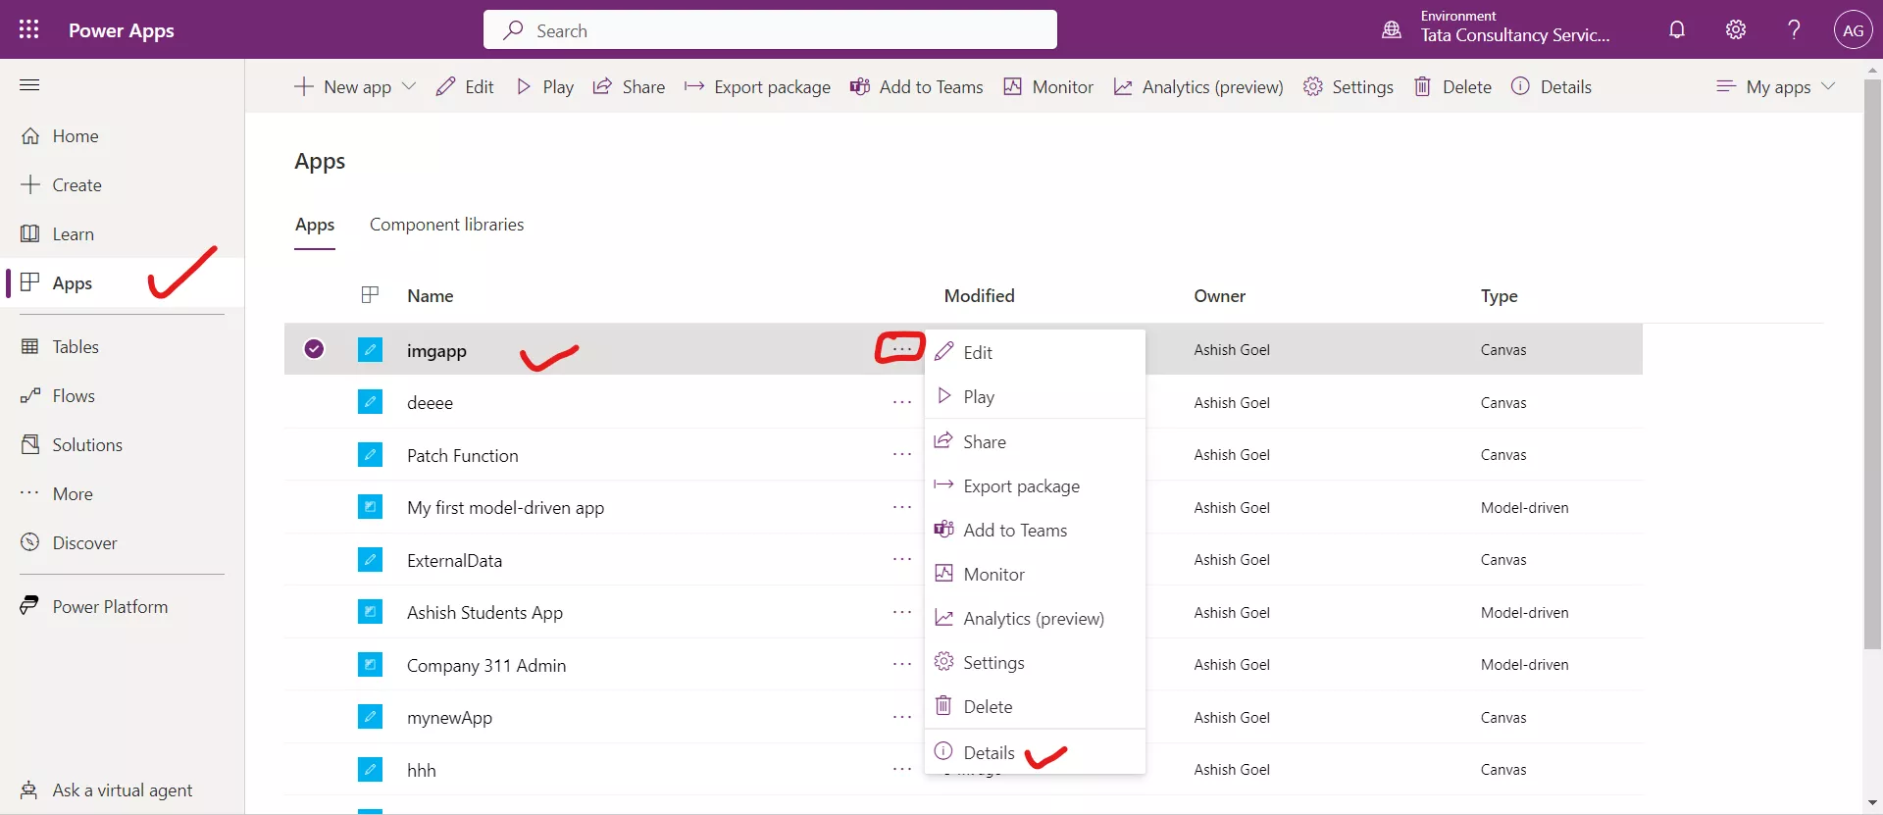The image size is (1883, 815).
Task: Click the select-all icon in the table header
Action: pos(370,294)
